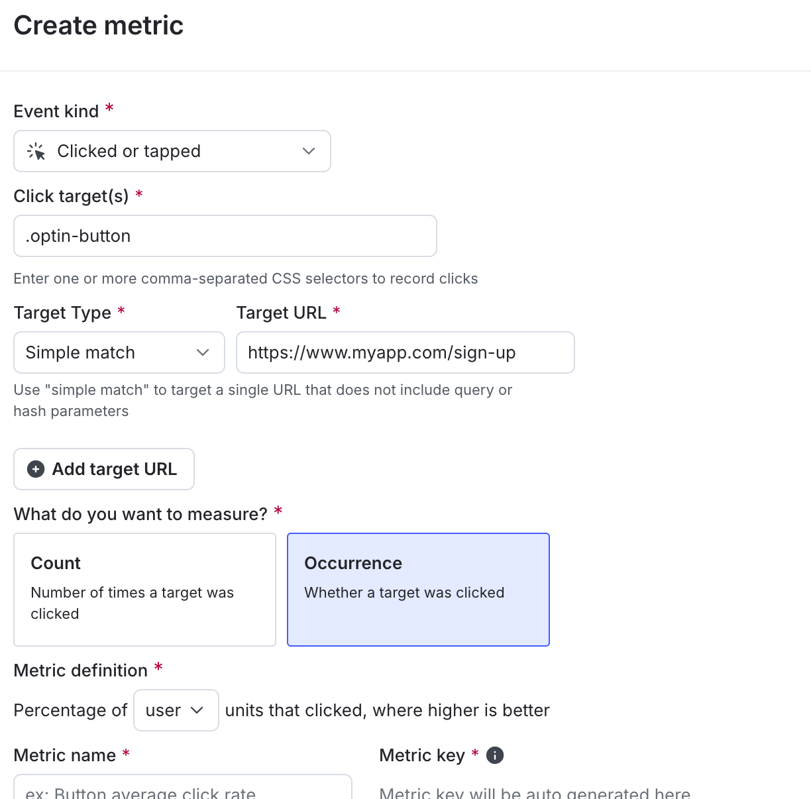Click the click-cursor icon in Event kind selector
The height and width of the screenshot is (799, 811).
click(x=36, y=151)
